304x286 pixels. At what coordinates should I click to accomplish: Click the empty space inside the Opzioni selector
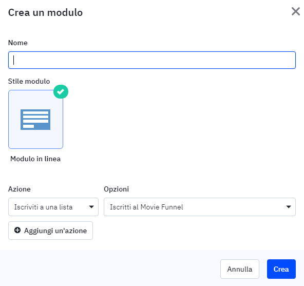coord(233,207)
